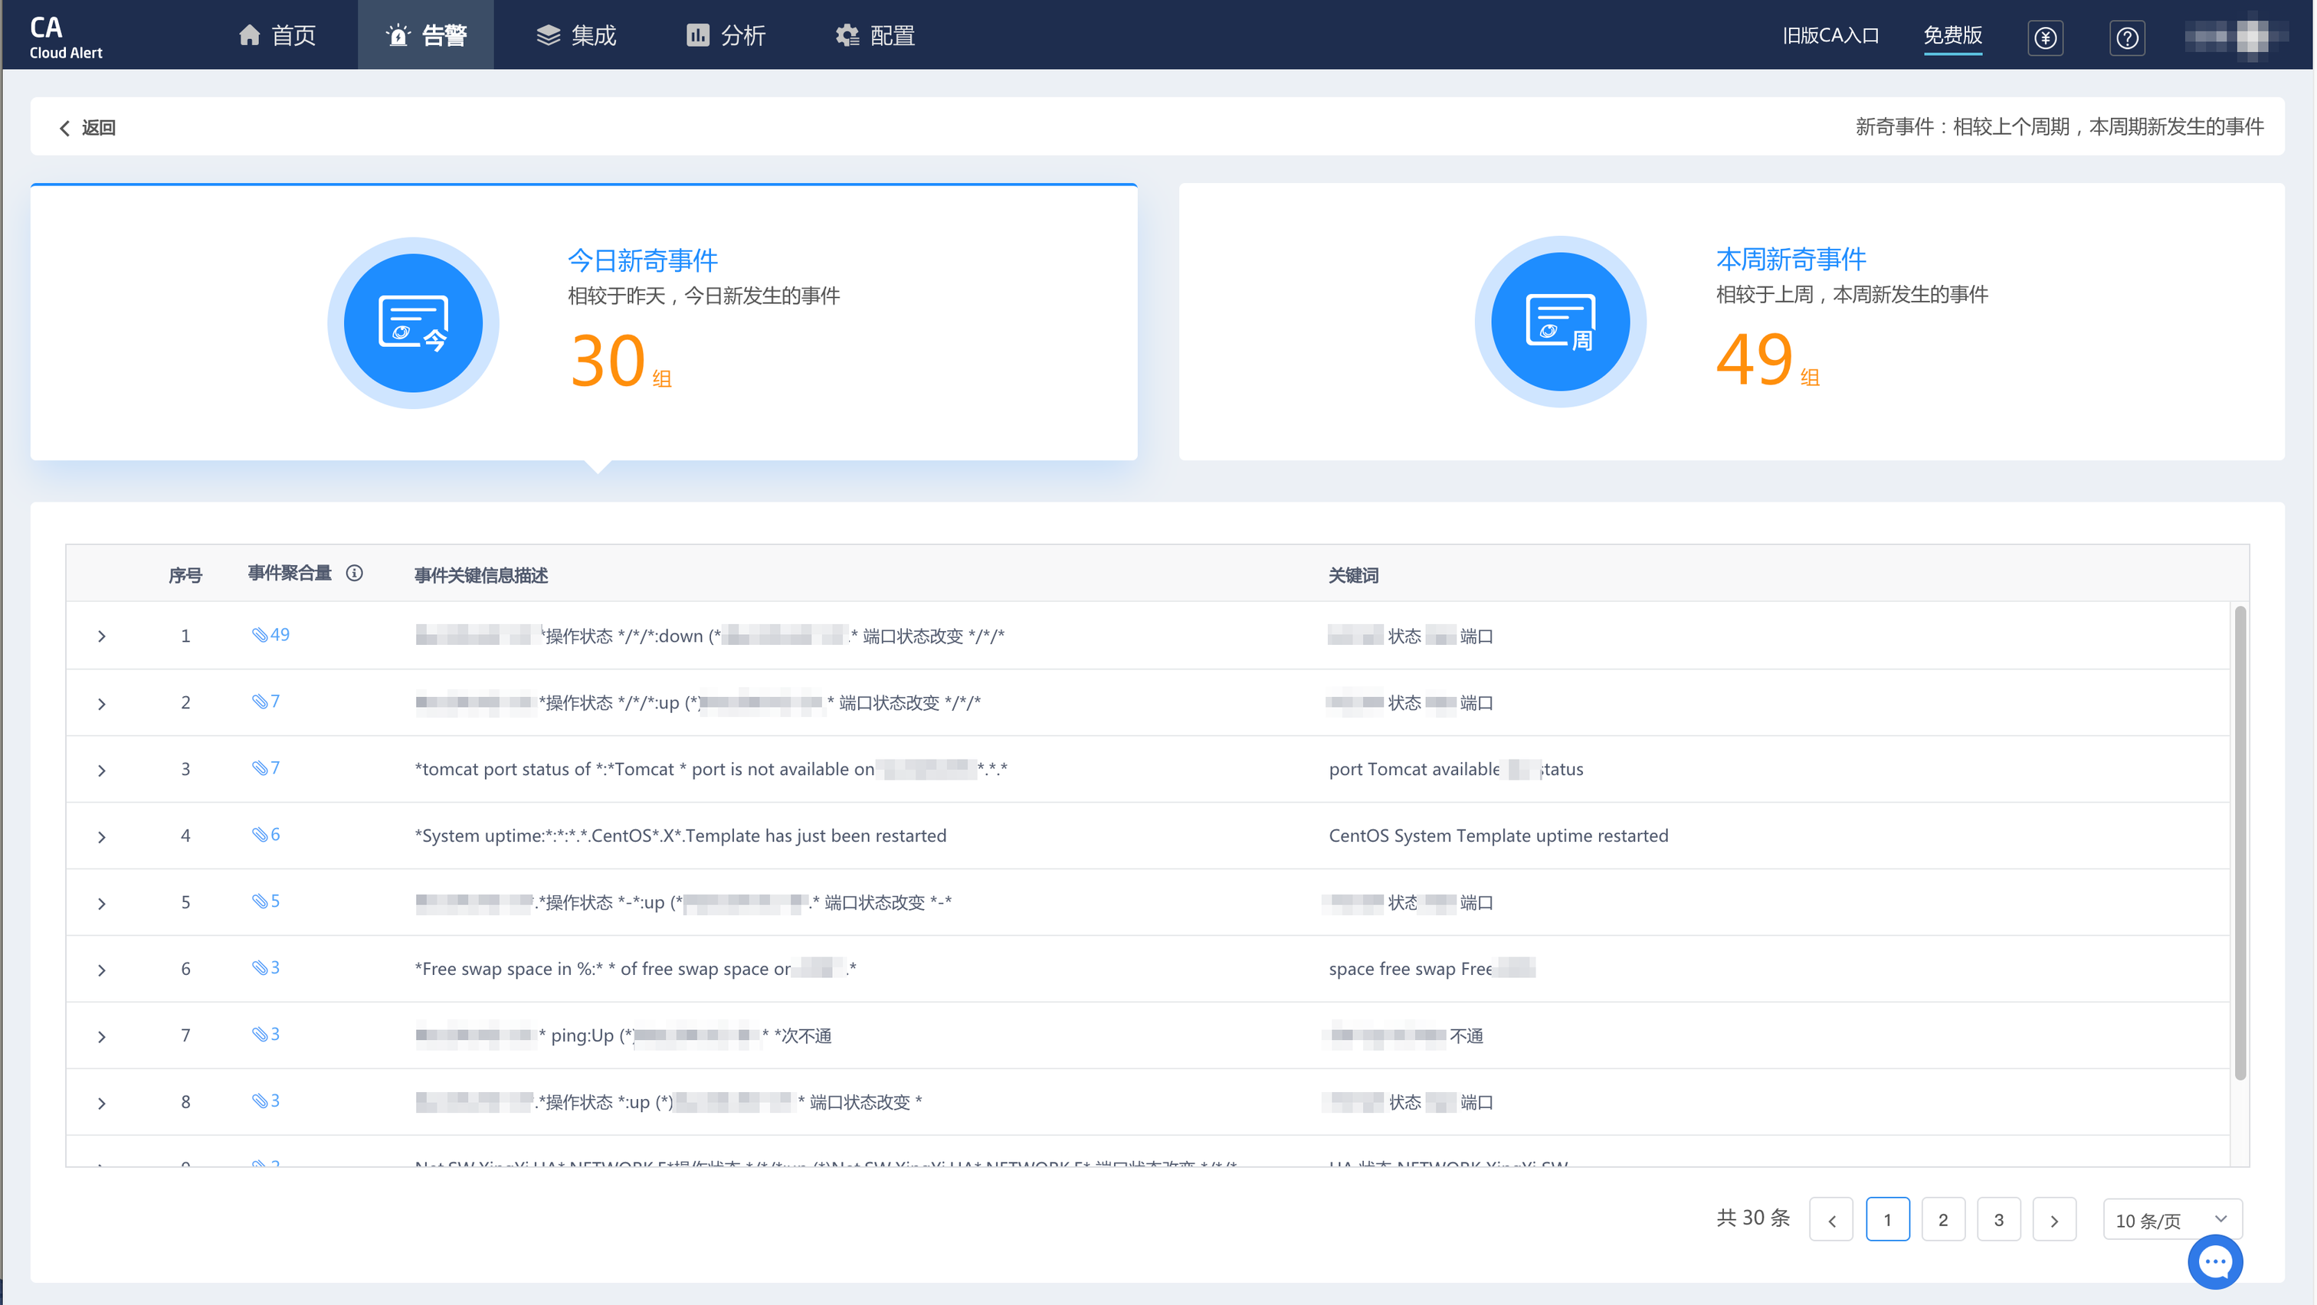Expand row 1 with the chevron
Screen dimensions: 2317x1305
[x=102, y=636]
